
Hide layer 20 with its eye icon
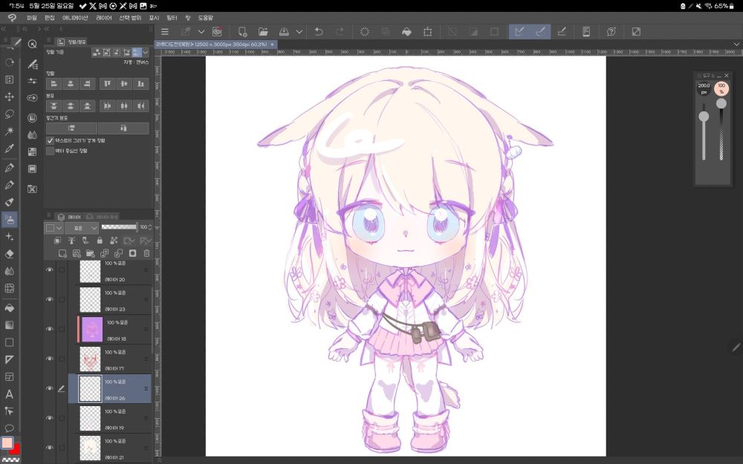click(x=49, y=270)
